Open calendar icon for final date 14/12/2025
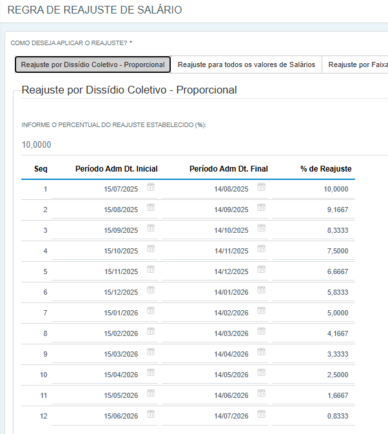The image size is (388, 434). click(261, 270)
